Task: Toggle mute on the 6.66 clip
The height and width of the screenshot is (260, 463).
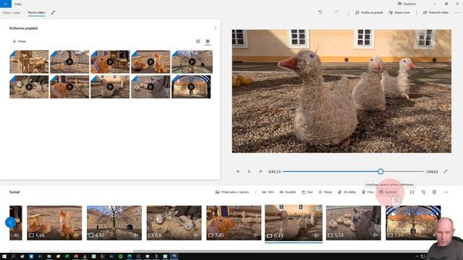Action: (77, 235)
